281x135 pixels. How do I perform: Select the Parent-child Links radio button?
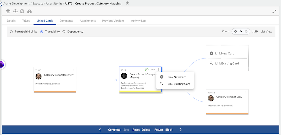click(x=11, y=32)
